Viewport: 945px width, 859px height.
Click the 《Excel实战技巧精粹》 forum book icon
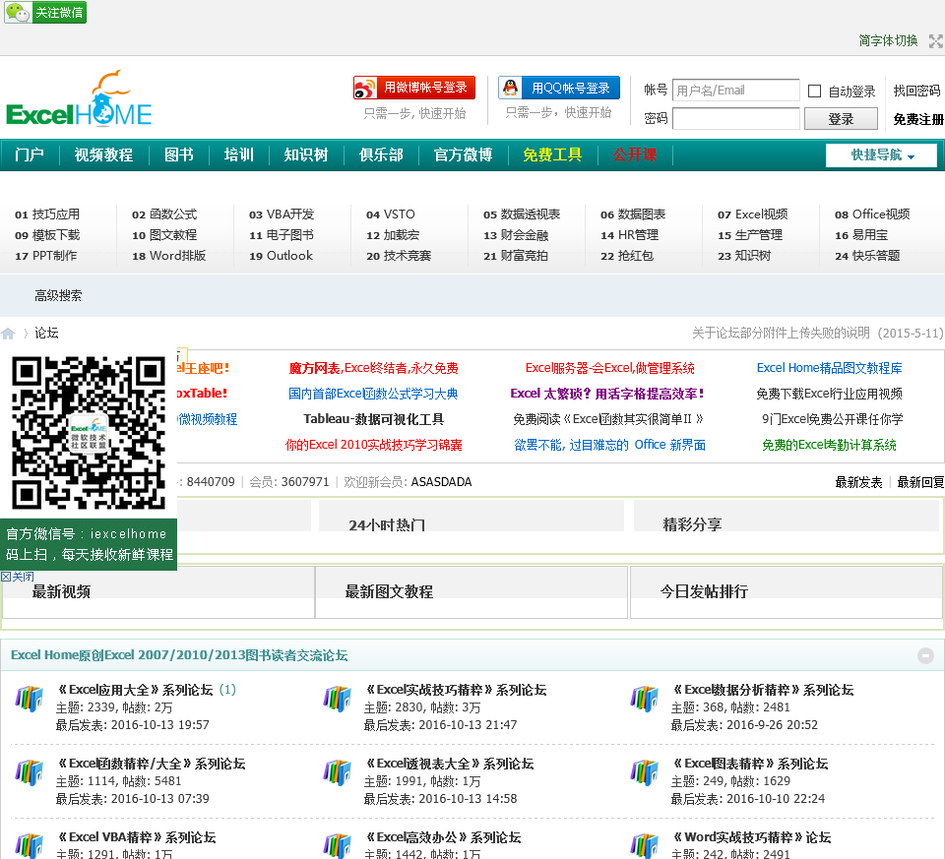coord(337,699)
